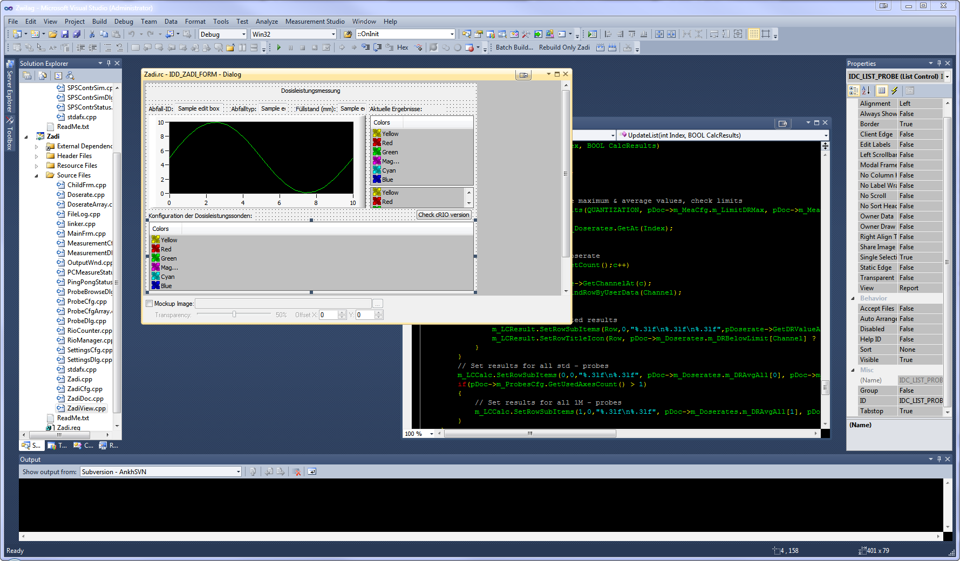Screen dimensions: 960x561
Task: Click the Cut scissors icon
Action: pos(92,34)
